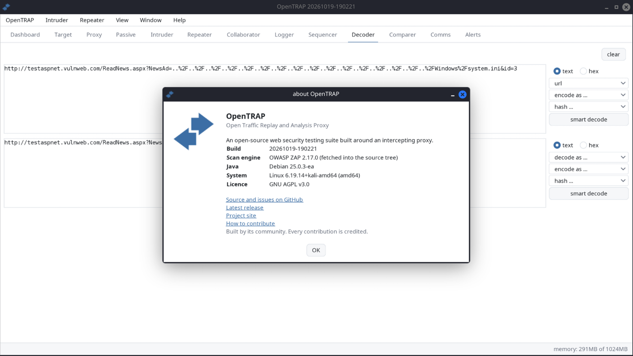Click the OpenTRAP app icon in main title bar
Image resolution: width=633 pixels, height=356 pixels.
pyautogui.click(x=6, y=7)
